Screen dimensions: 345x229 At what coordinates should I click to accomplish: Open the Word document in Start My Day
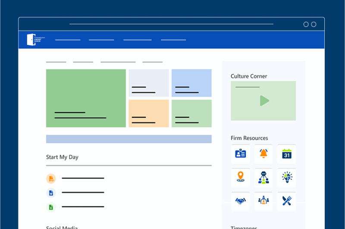pos(51,193)
